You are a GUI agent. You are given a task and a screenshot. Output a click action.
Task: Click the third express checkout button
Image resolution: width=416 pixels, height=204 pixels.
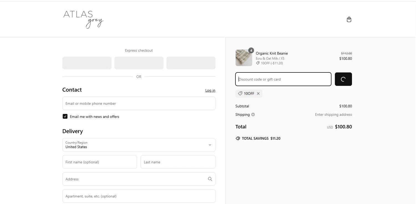tap(191, 63)
